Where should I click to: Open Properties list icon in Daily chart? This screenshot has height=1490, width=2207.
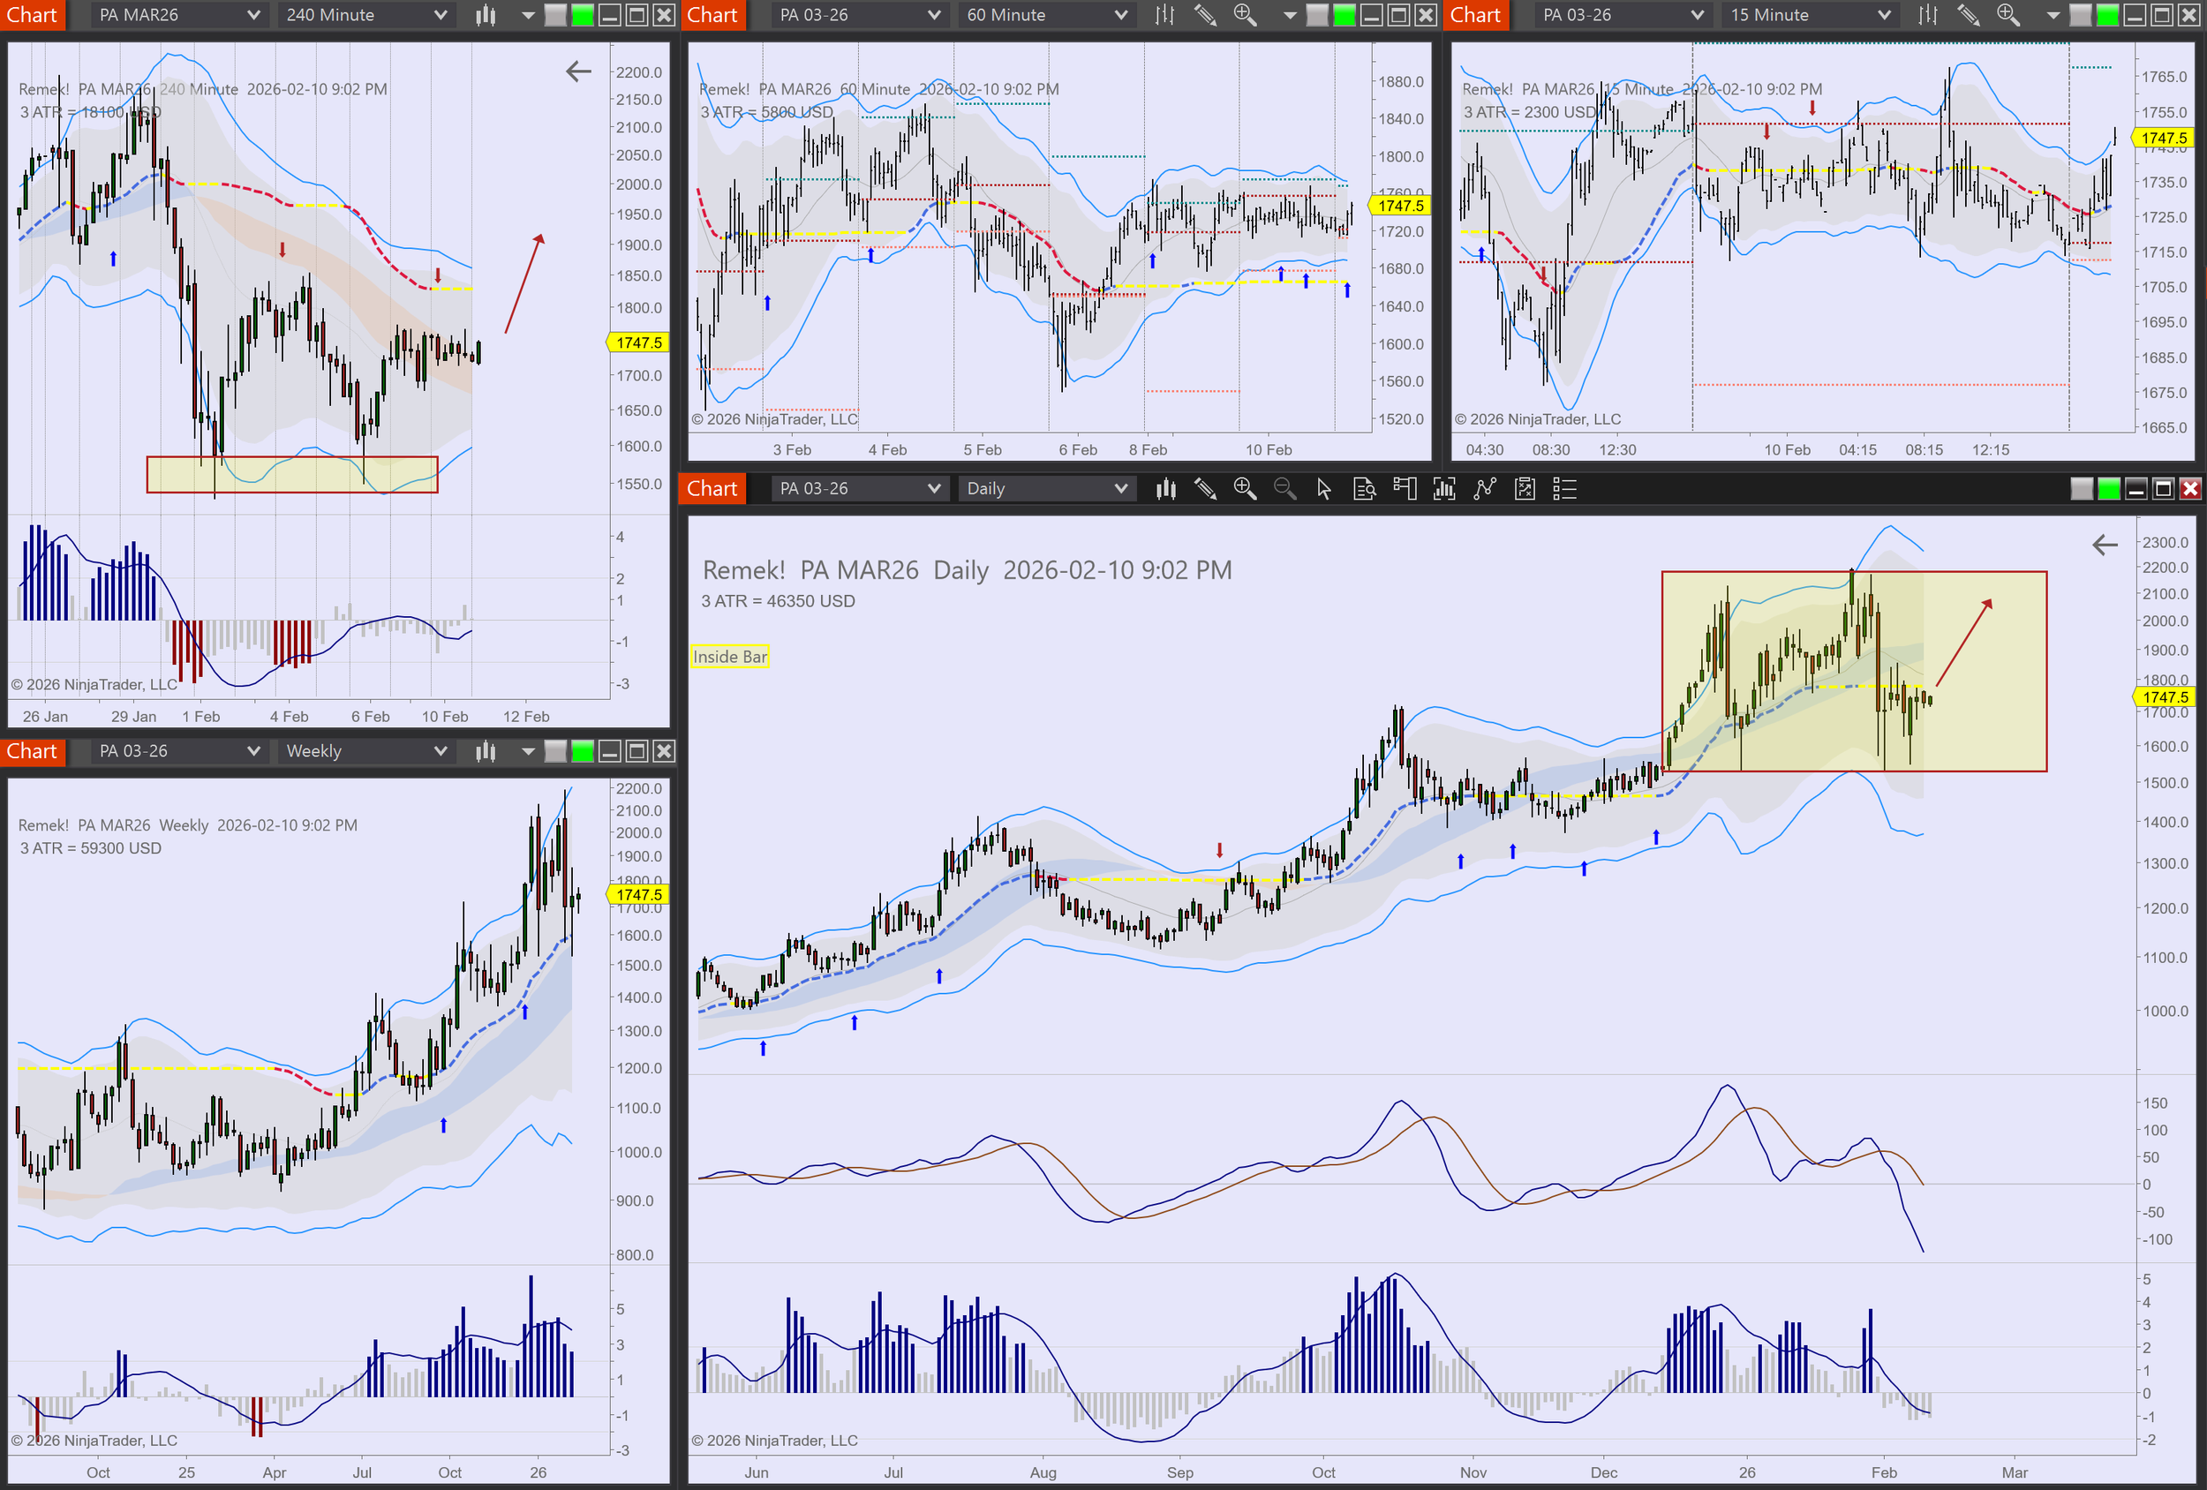point(1564,489)
